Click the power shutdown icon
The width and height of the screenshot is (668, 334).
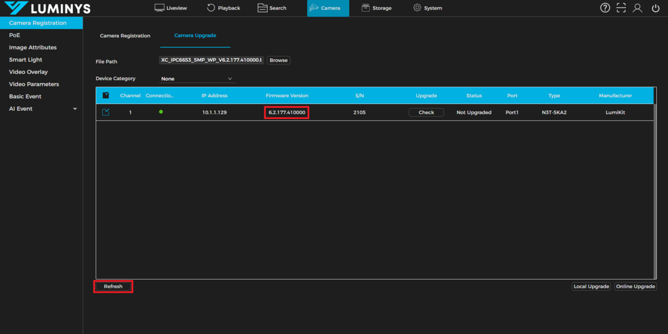(655, 8)
